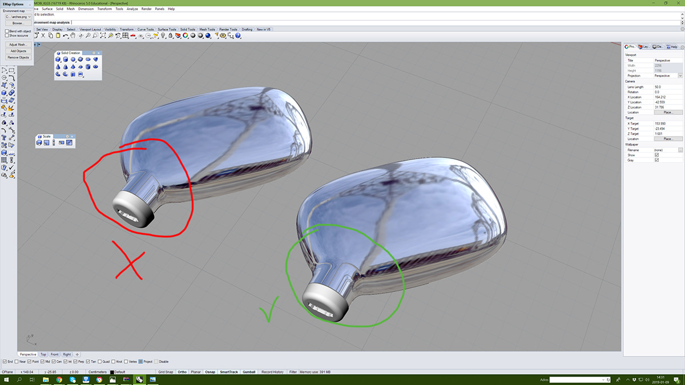685x385 pixels.
Task: Click the black Default layer color swatch
Action: [112, 372]
